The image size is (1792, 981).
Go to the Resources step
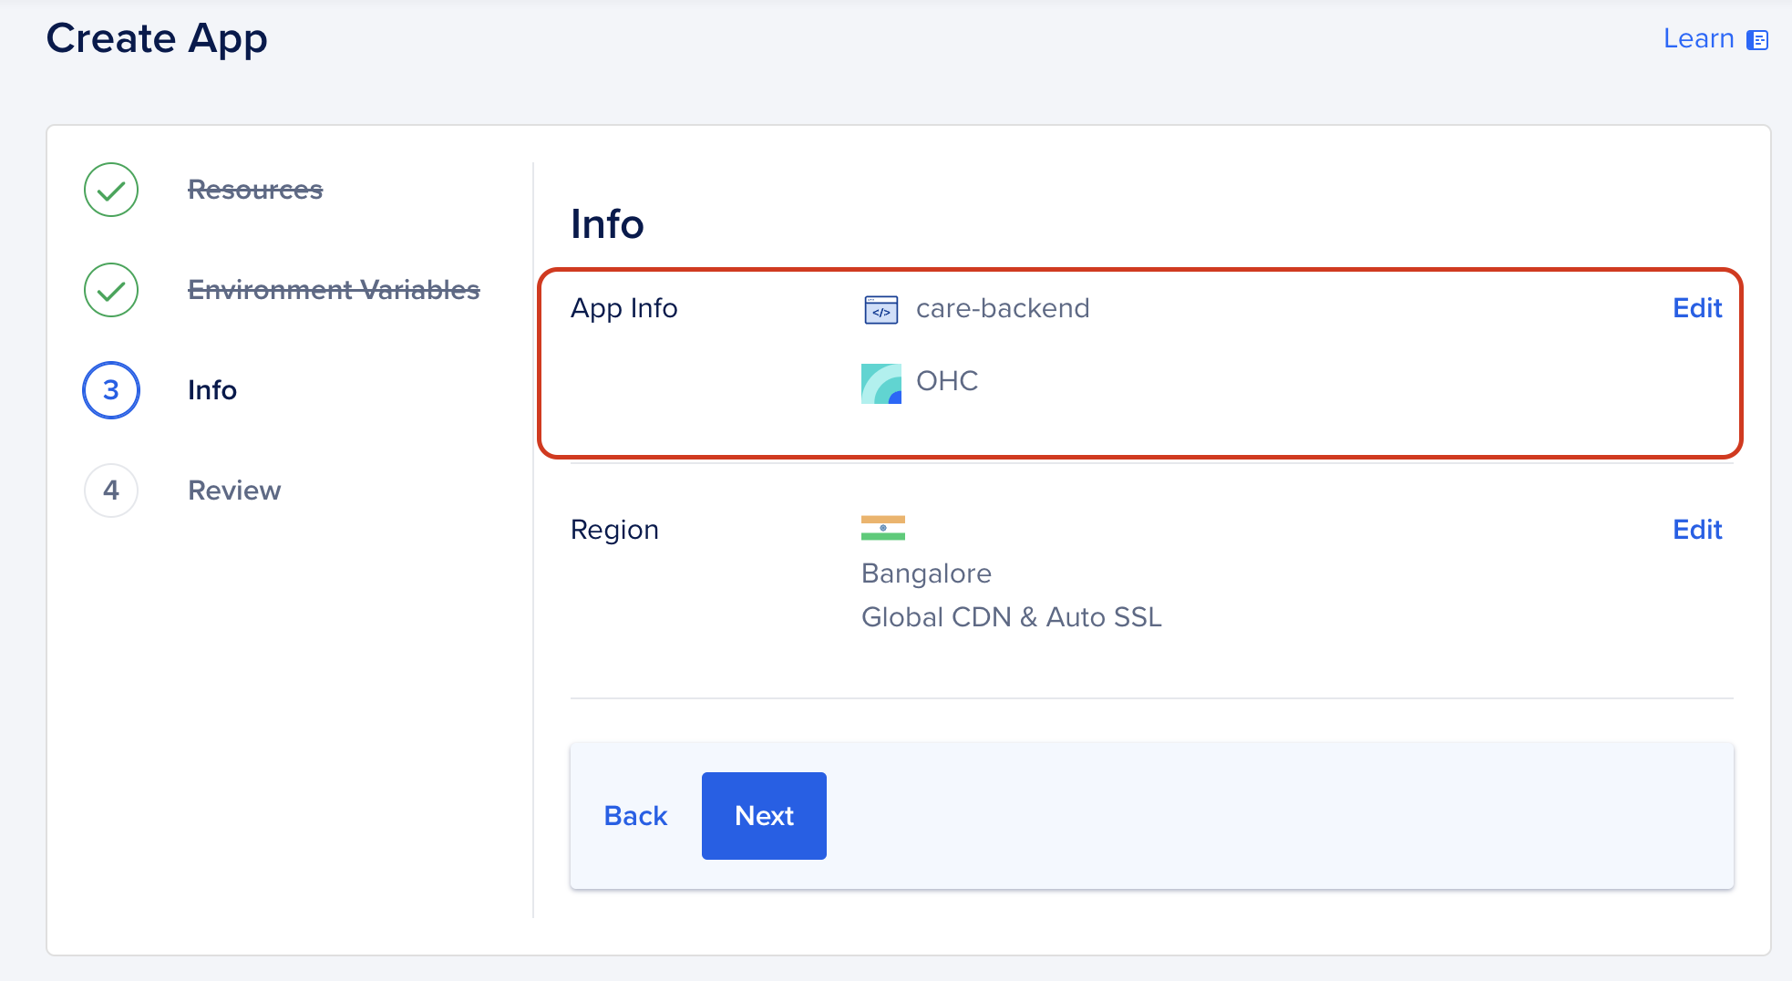pyautogui.click(x=255, y=190)
